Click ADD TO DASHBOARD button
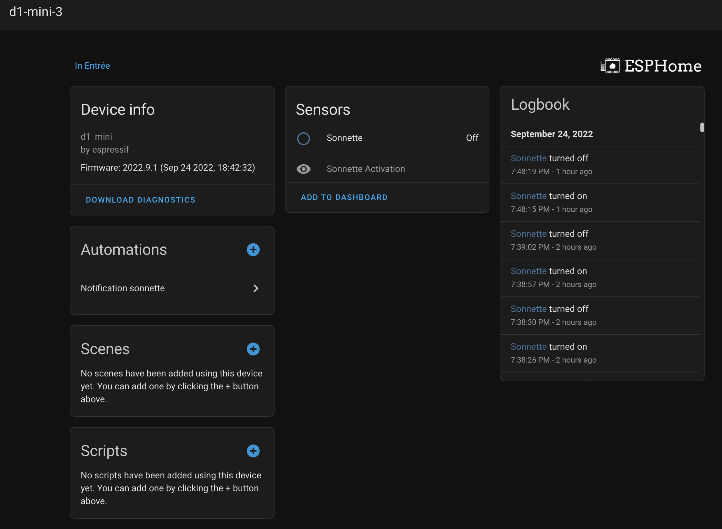Viewport: 722px width, 529px height. [344, 197]
